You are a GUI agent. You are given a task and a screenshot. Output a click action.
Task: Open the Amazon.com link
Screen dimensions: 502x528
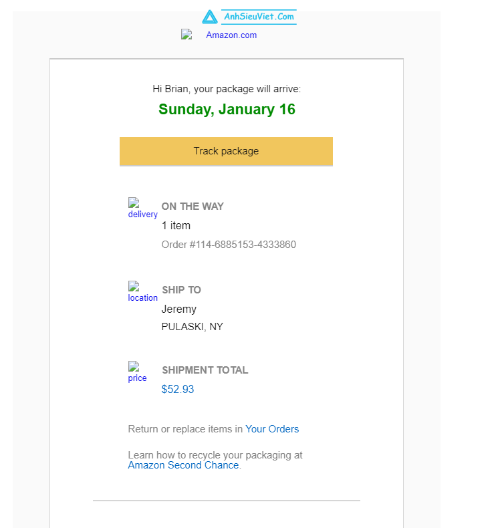point(231,35)
